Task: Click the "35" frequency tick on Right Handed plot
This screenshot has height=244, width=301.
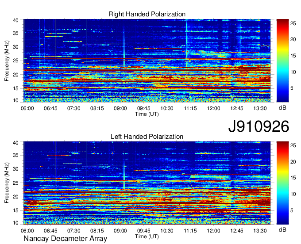Action: 15,33
